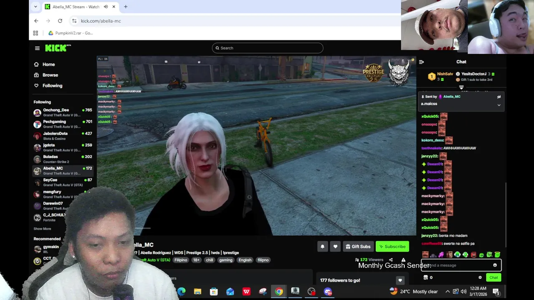Mute the Abella_MC Stream tab audio

coord(106,7)
